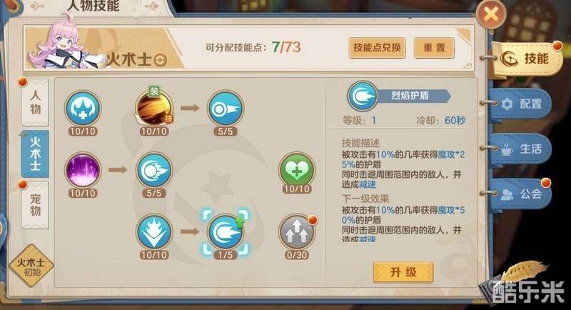Select the downward flame skill icon (10/10)

[153, 232]
